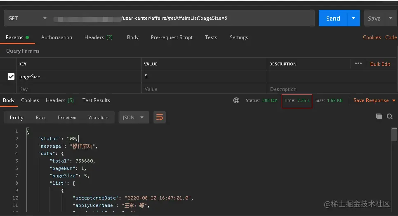The height and width of the screenshot is (216, 398).
Task: Uncheck the pageSize parameter checkbox
Action: [x=11, y=77]
